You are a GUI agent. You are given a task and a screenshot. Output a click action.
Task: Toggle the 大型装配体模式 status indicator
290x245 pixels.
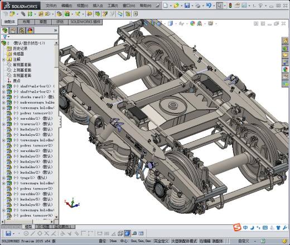tap(183, 241)
